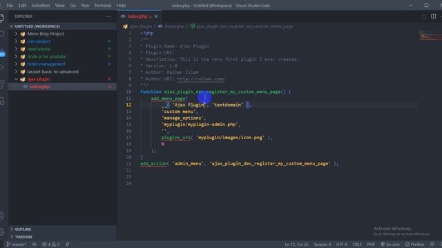The height and width of the screenshot is (248, 442).
Task: Change indentation via Spaces: 4
Action: point(323,245)
